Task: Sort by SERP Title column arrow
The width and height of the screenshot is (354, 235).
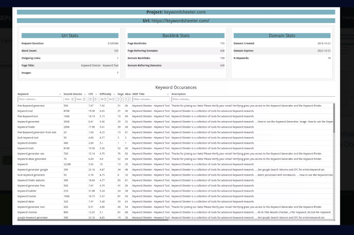Action: pyautogui.click(x=168, y=94)
